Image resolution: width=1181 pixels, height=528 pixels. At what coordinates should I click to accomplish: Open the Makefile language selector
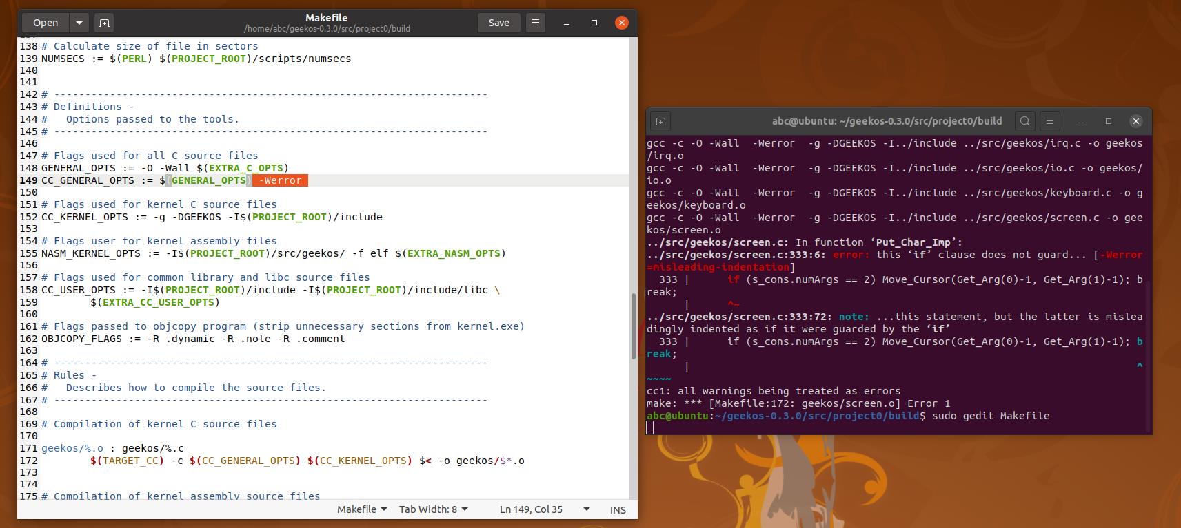pos(362,509)
